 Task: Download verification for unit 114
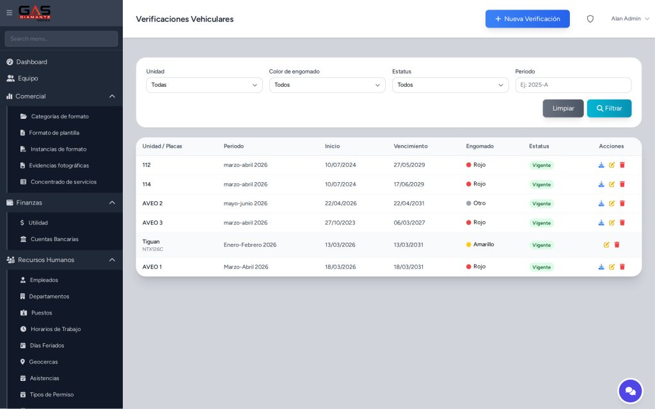(601, 184)
